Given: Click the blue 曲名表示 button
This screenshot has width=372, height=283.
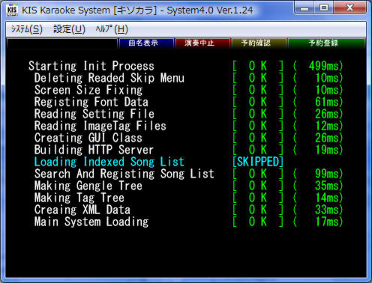Looking at the screenshot, I should coord(146,43).
